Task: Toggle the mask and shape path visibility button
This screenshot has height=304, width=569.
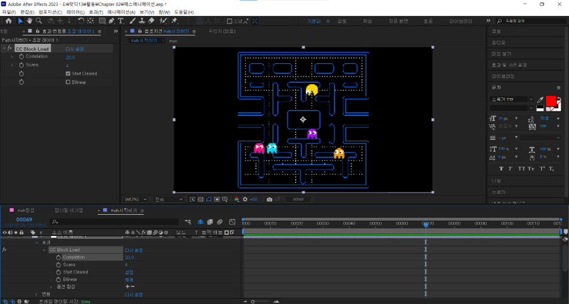Action: coord(209,199)
